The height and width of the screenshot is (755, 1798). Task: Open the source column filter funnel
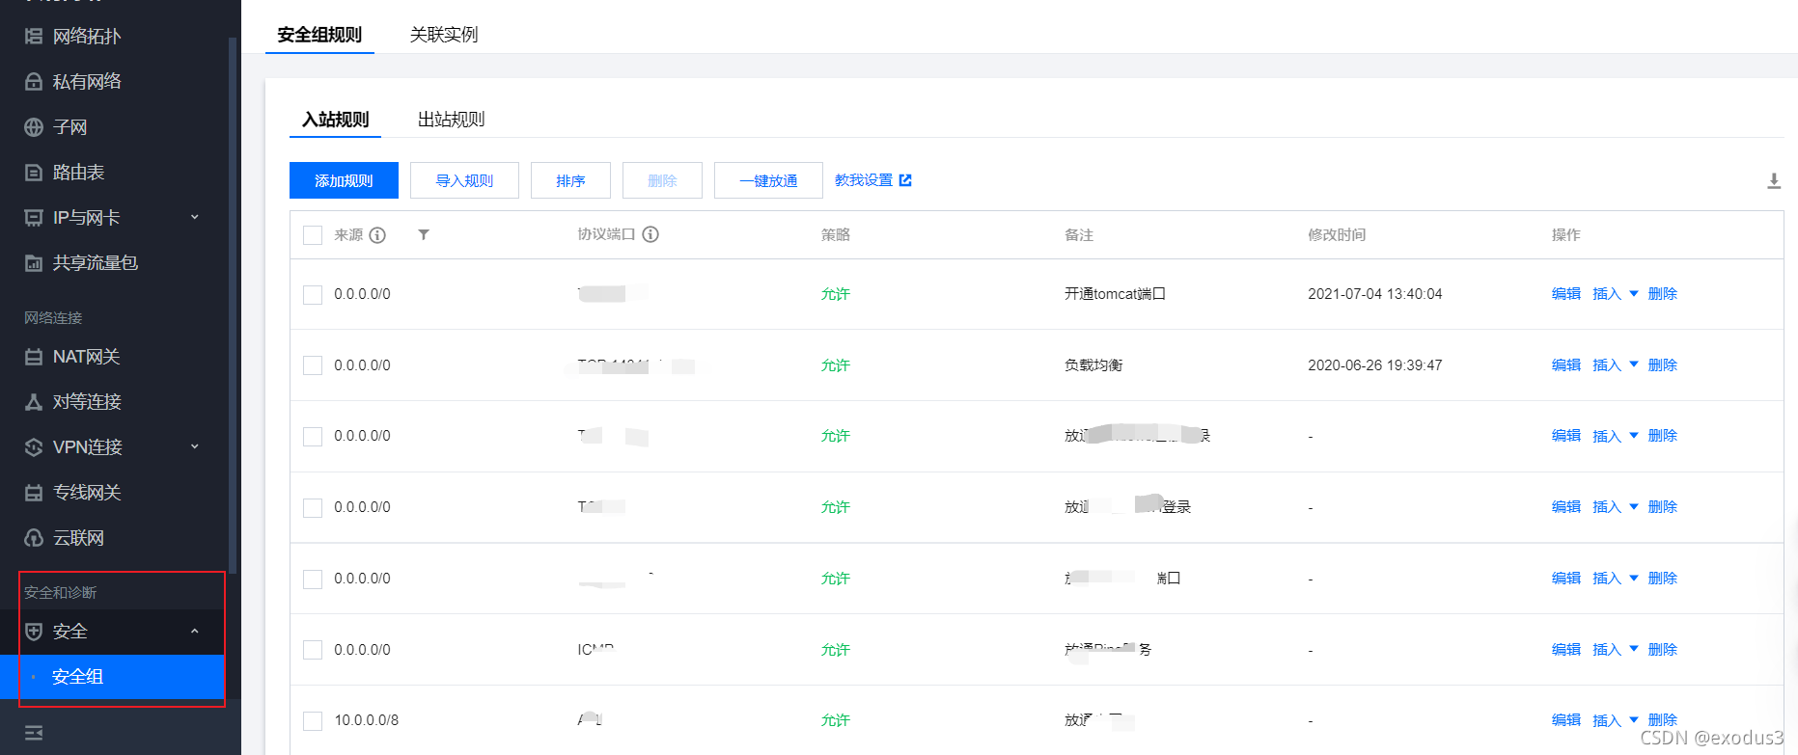[424, 235]
